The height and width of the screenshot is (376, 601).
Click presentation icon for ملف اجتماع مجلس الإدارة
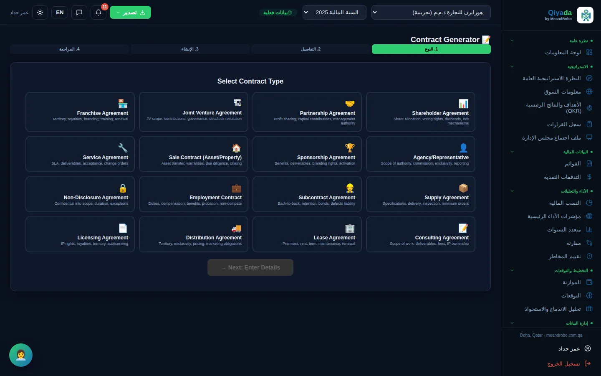coord(589,137)
